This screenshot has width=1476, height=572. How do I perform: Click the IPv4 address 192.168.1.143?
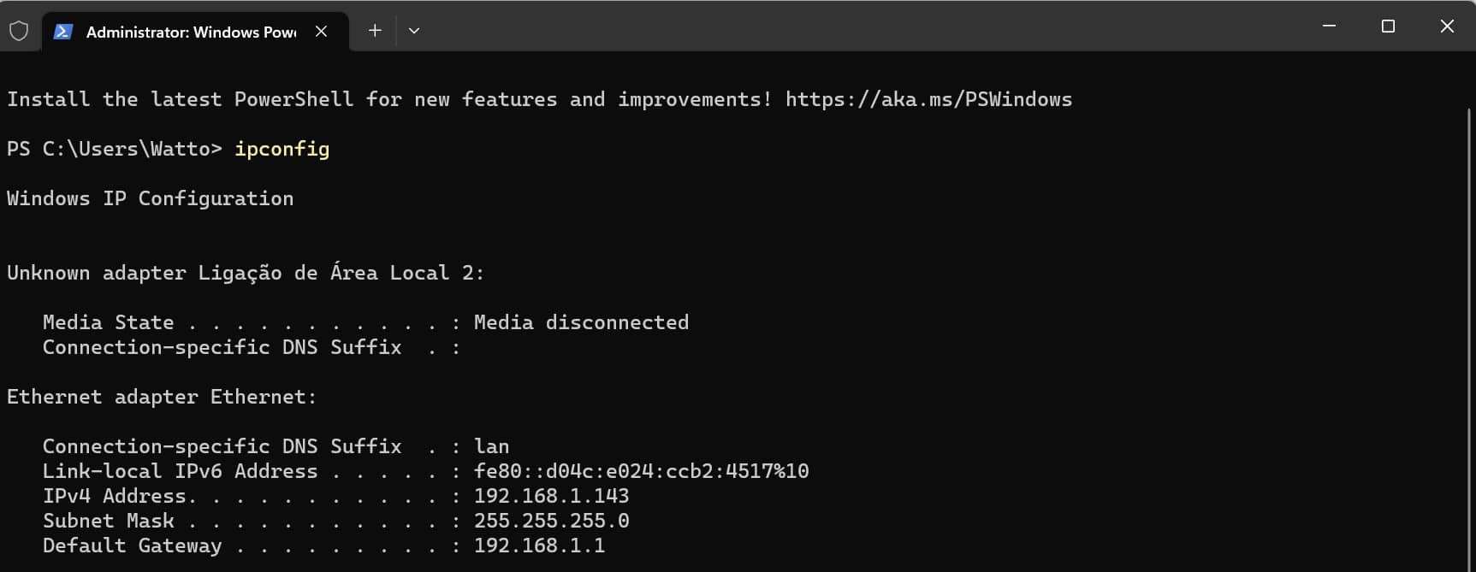(551, 496)
